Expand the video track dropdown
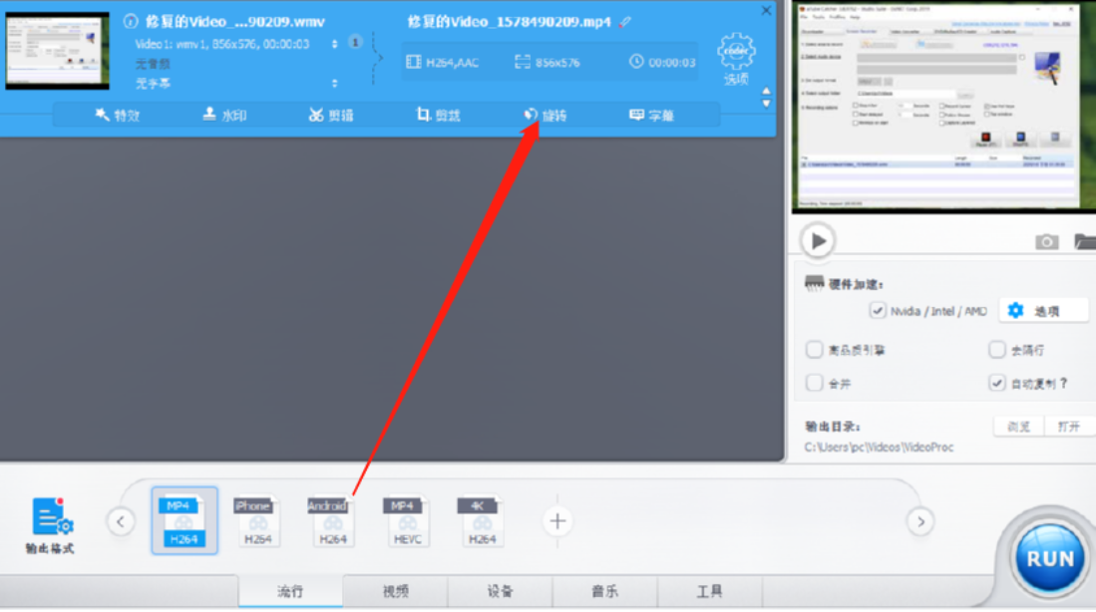This screenshot has height=612, width=1096. tap(335, 44)
